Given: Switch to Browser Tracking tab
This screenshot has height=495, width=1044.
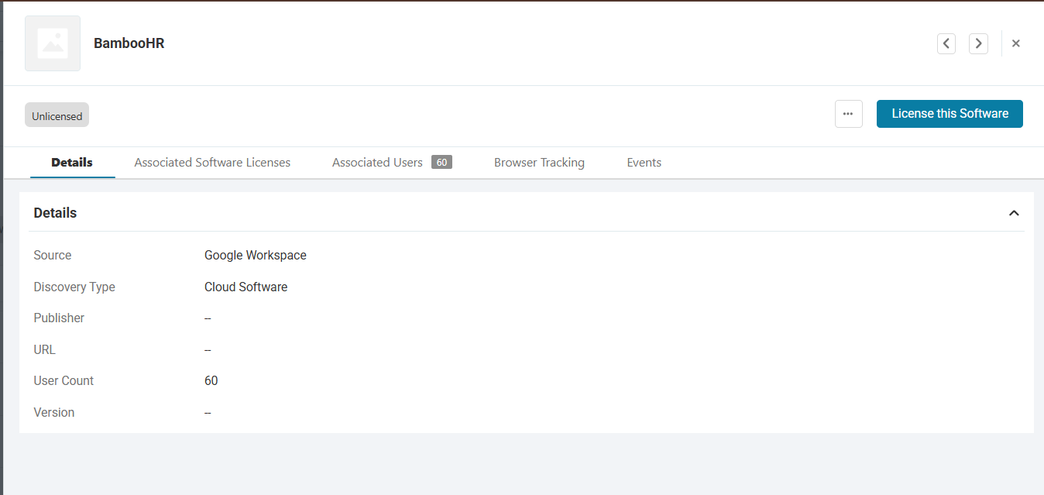Looking at the screenshot, I should [x=539, y=163].
